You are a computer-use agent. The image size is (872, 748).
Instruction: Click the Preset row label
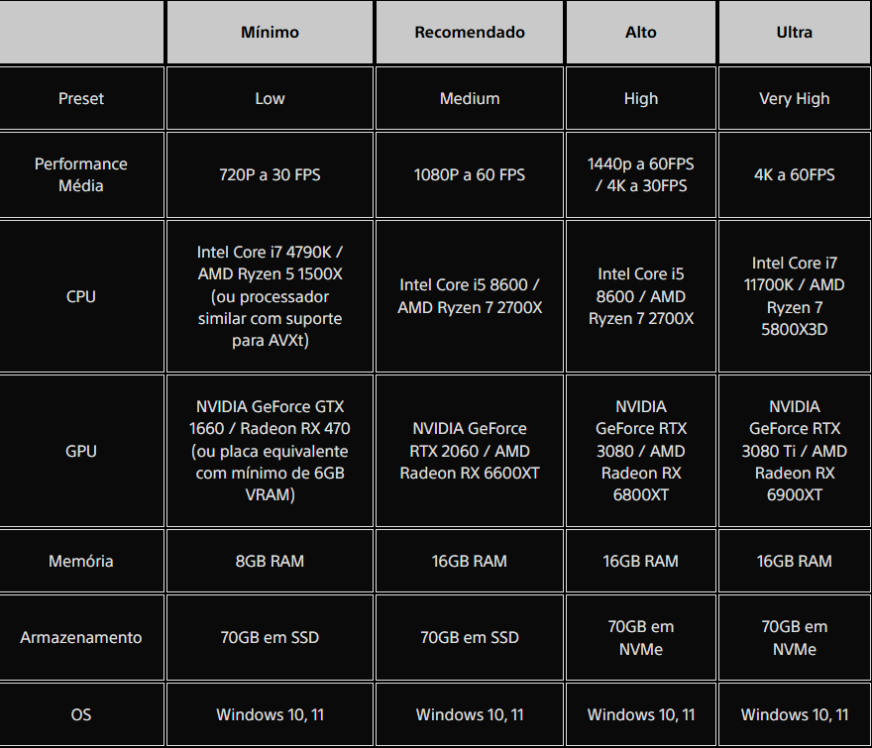81,98
